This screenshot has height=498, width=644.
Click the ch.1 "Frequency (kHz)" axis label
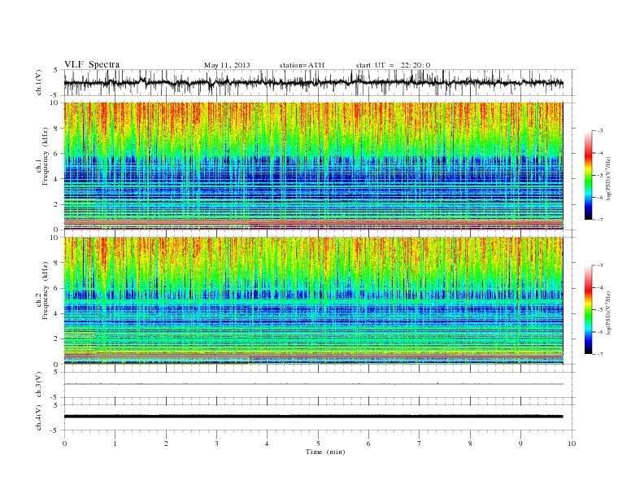coord(45,156)
